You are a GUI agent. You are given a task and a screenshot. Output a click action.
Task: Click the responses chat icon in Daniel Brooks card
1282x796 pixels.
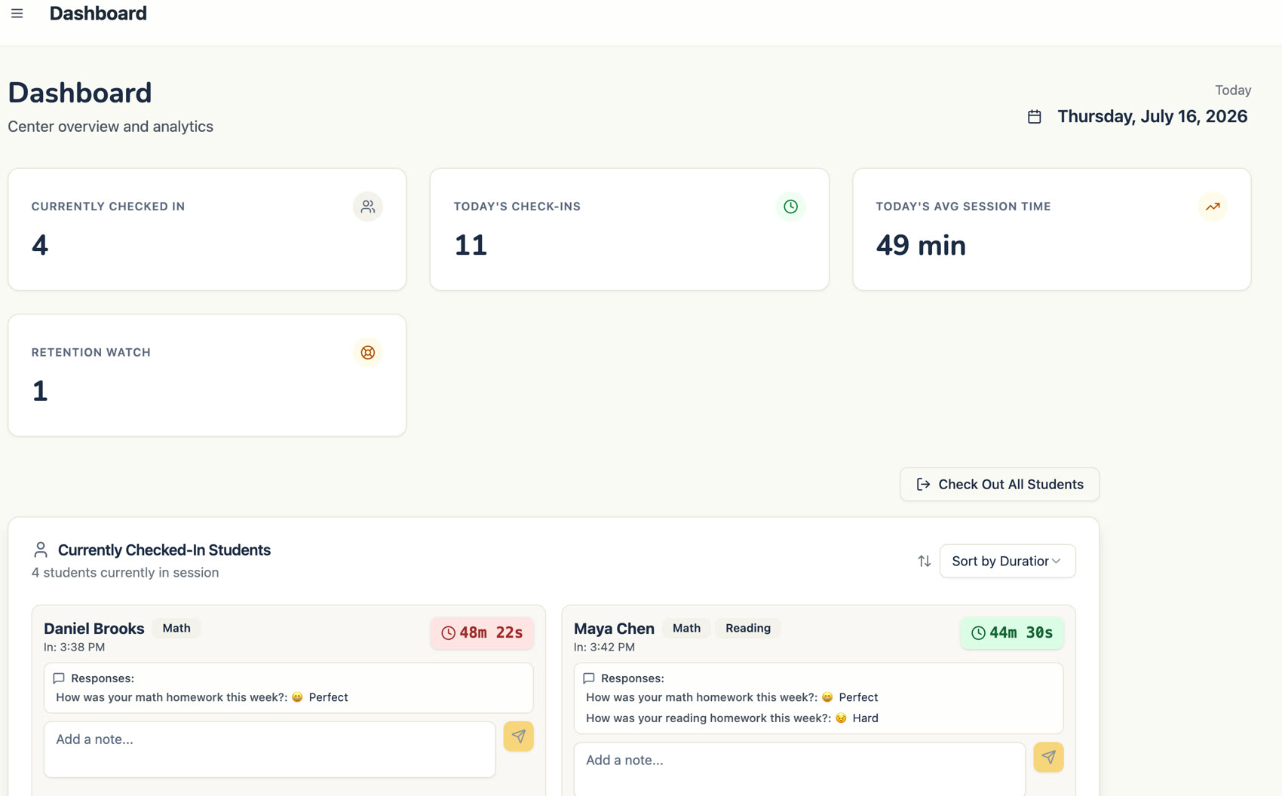pyautogui.click(x=59, y=678)
